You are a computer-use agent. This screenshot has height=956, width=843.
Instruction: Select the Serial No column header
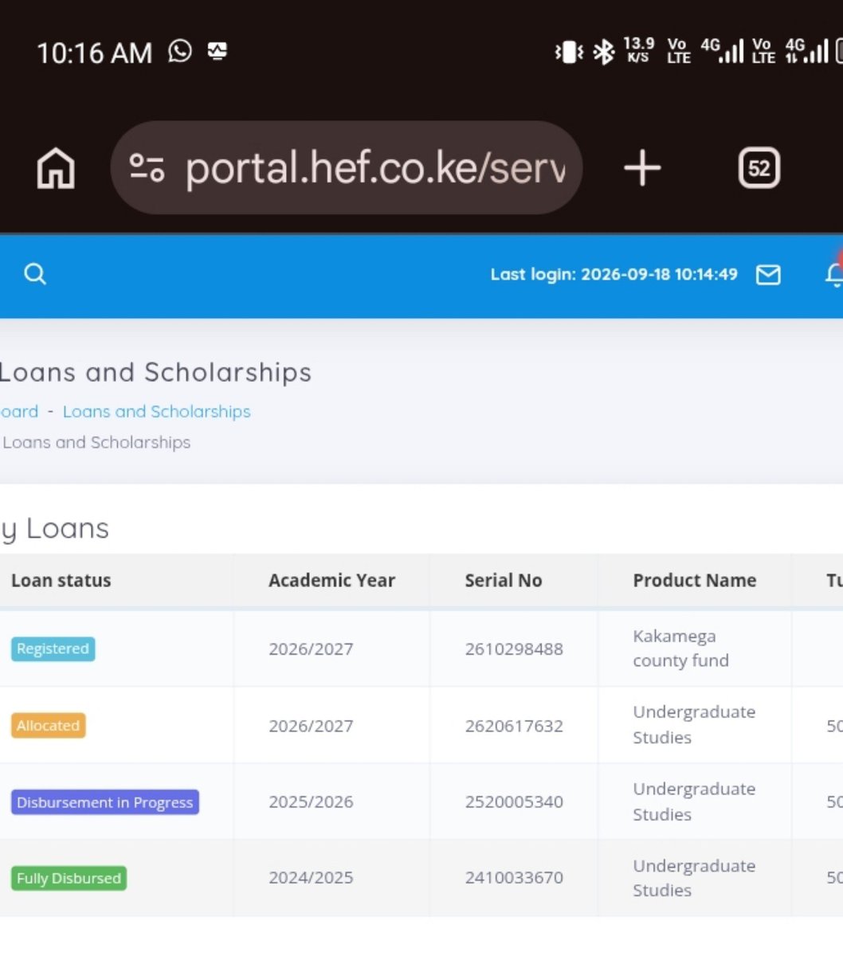(504, 581)
